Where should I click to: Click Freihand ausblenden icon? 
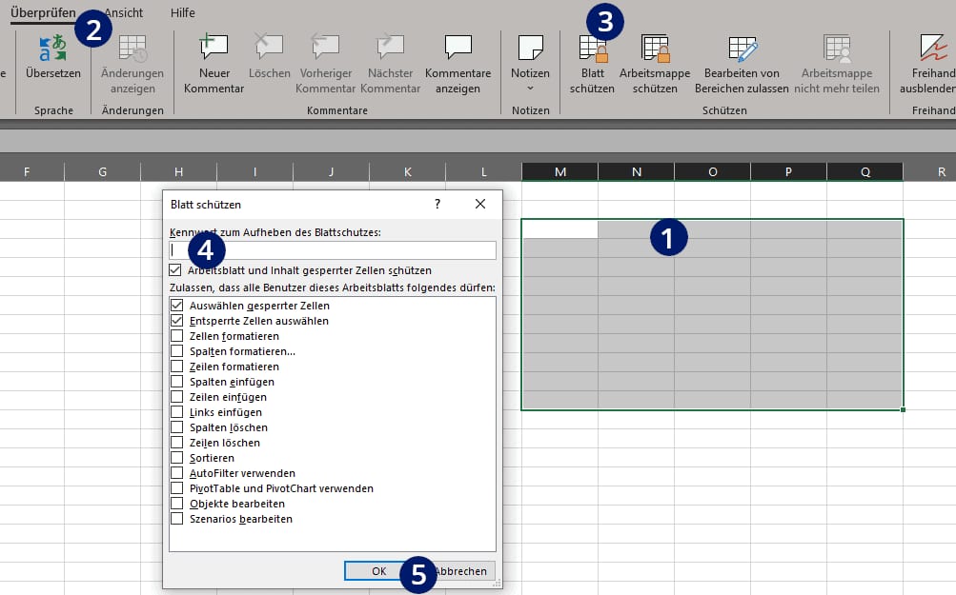[933, 48]
